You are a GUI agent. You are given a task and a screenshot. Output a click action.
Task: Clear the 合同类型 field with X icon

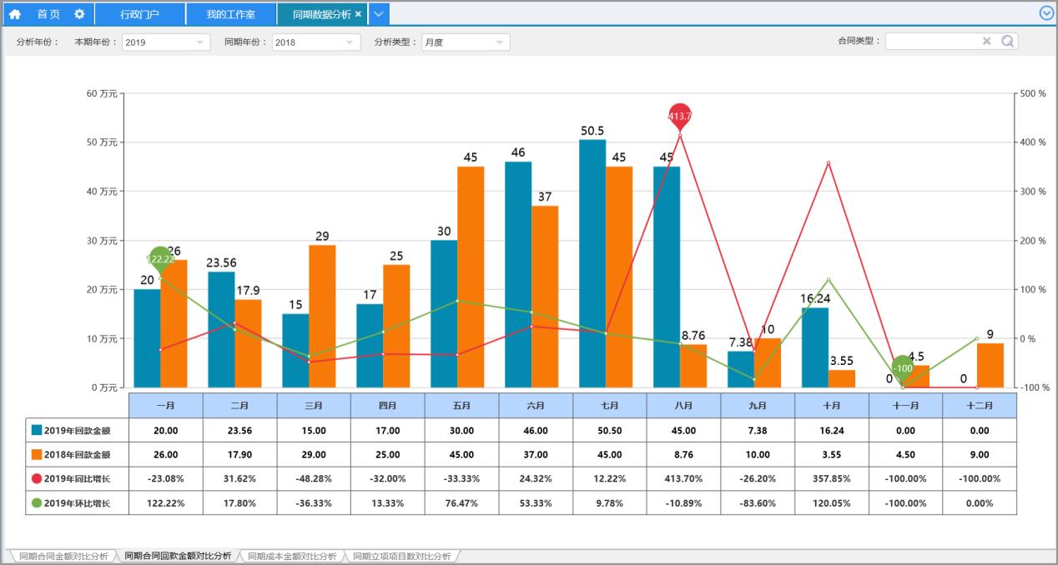[986, 41]
